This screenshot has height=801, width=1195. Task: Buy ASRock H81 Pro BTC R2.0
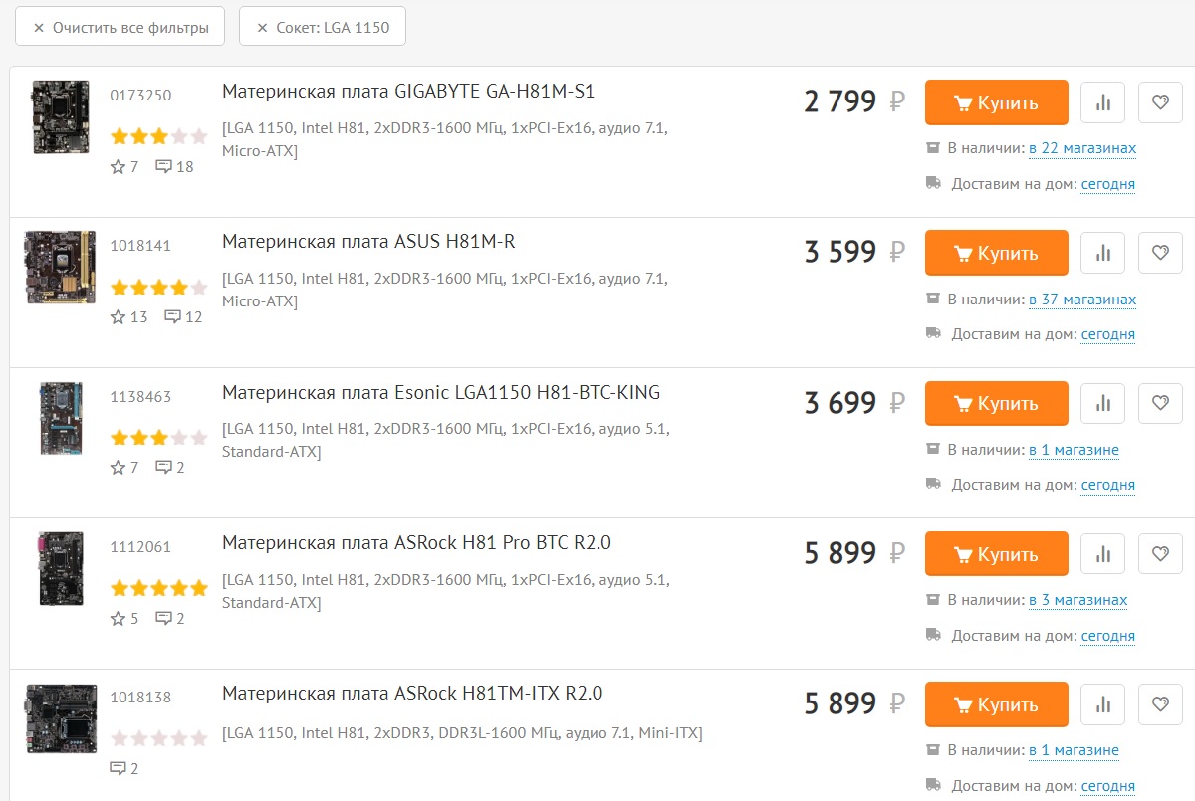click(997, 554)
